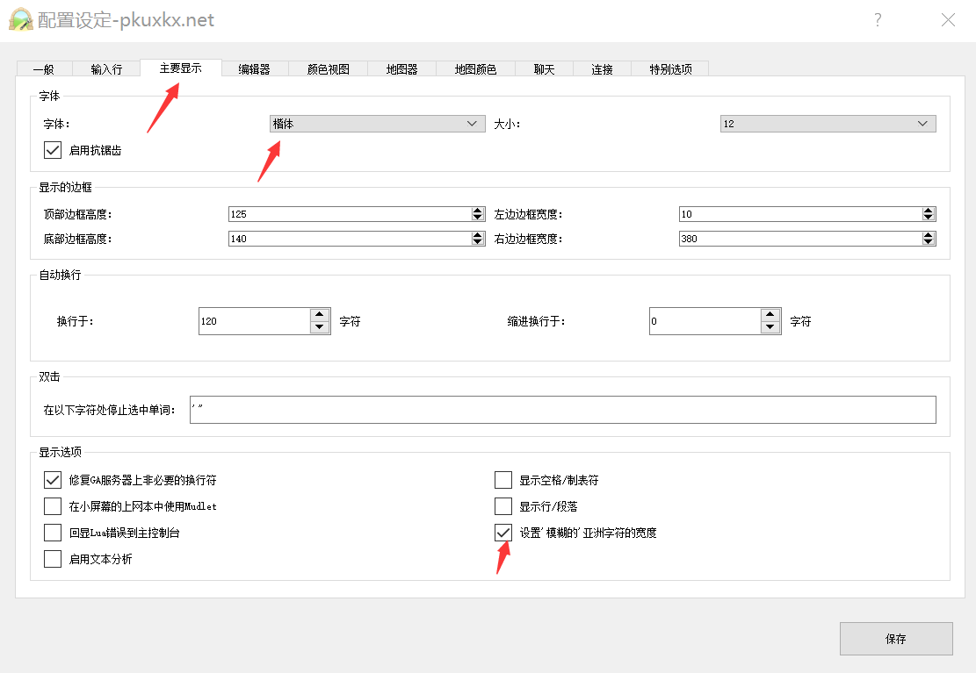Click the word-selection stop characters input field

pyautogui.click(x=562, y=409)
